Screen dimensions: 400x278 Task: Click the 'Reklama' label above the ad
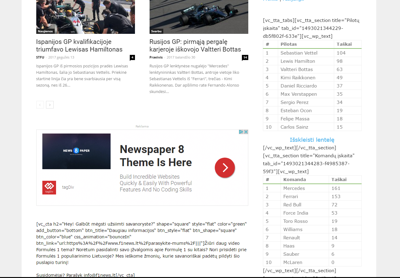tap(142, 126)
